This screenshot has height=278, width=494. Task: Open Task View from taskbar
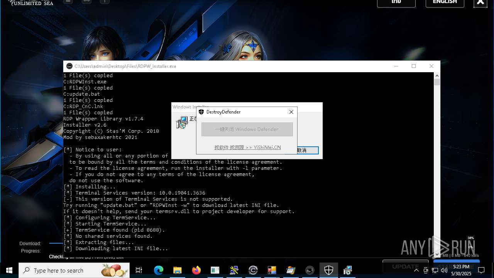[139, 270]
